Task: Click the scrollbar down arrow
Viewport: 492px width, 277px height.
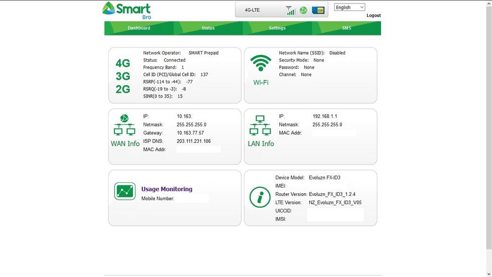Action: pyautogui.click(x=489, y=274)
